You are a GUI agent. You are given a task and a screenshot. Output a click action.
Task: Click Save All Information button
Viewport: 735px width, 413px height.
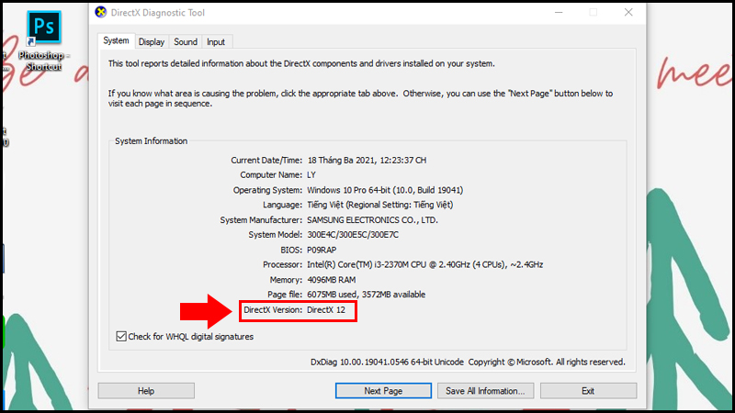coord(485,391)
